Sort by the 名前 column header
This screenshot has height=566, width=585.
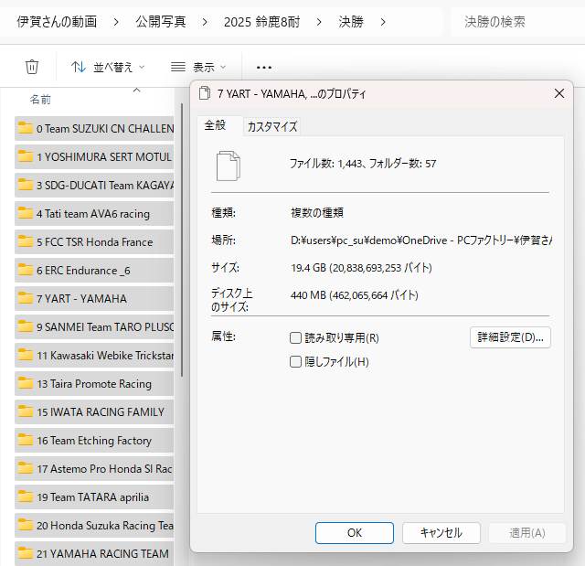[40, 100]
